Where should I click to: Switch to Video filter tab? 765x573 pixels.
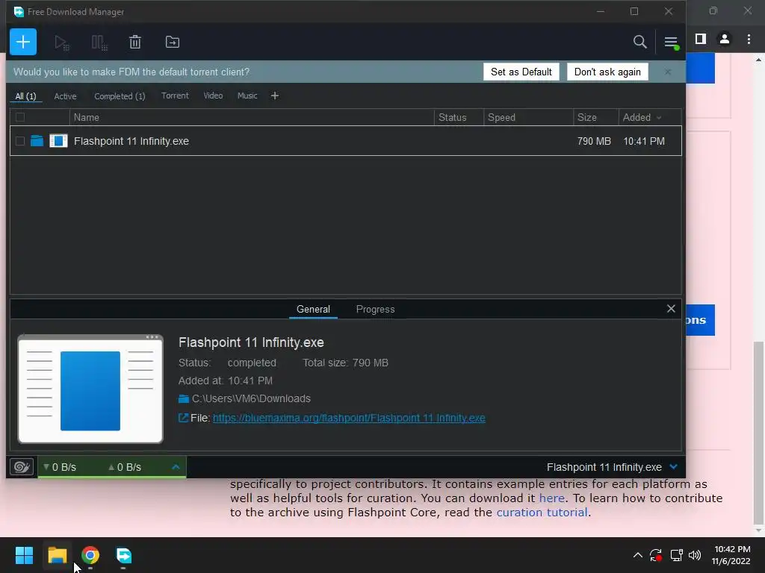click(x=213, y=95)
